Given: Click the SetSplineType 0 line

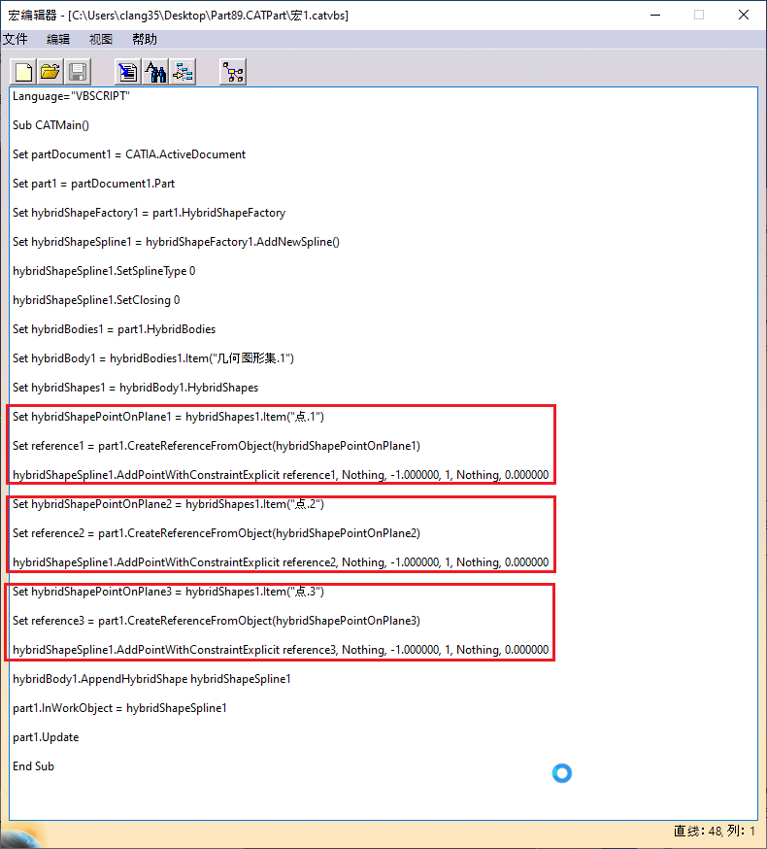Looking at the screenshot, I should 104,271.
